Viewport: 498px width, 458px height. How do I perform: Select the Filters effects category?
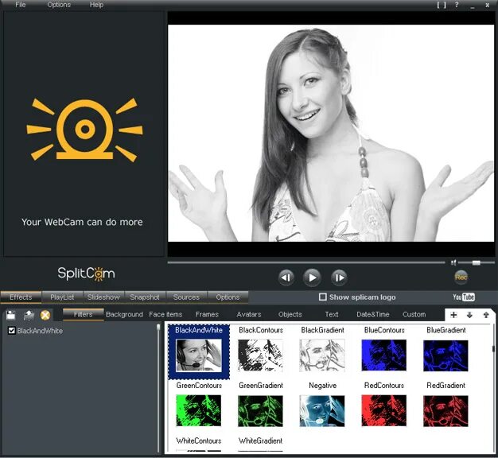pos(84,315)
